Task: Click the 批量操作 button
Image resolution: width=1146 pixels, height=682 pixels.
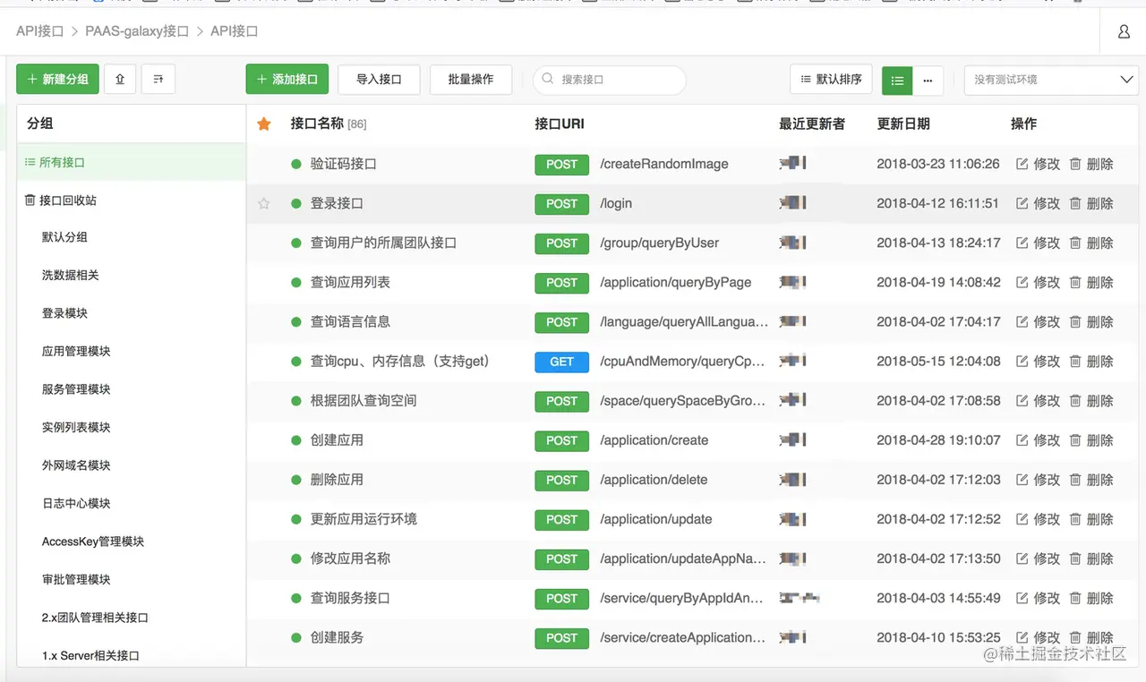Action: 471,80
